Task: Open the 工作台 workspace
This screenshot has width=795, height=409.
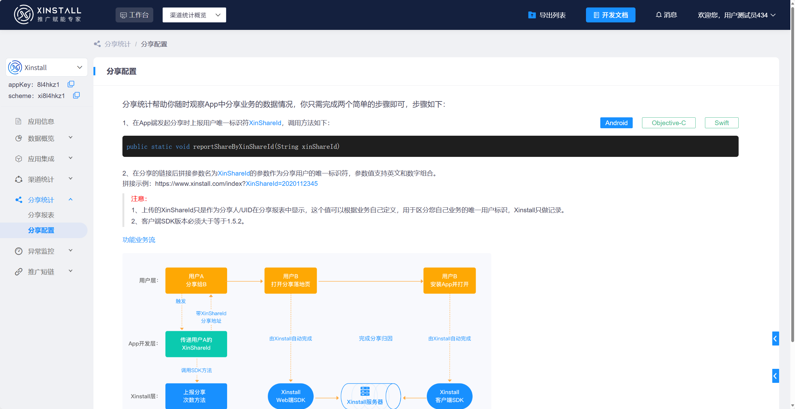Action: point(134,15)
